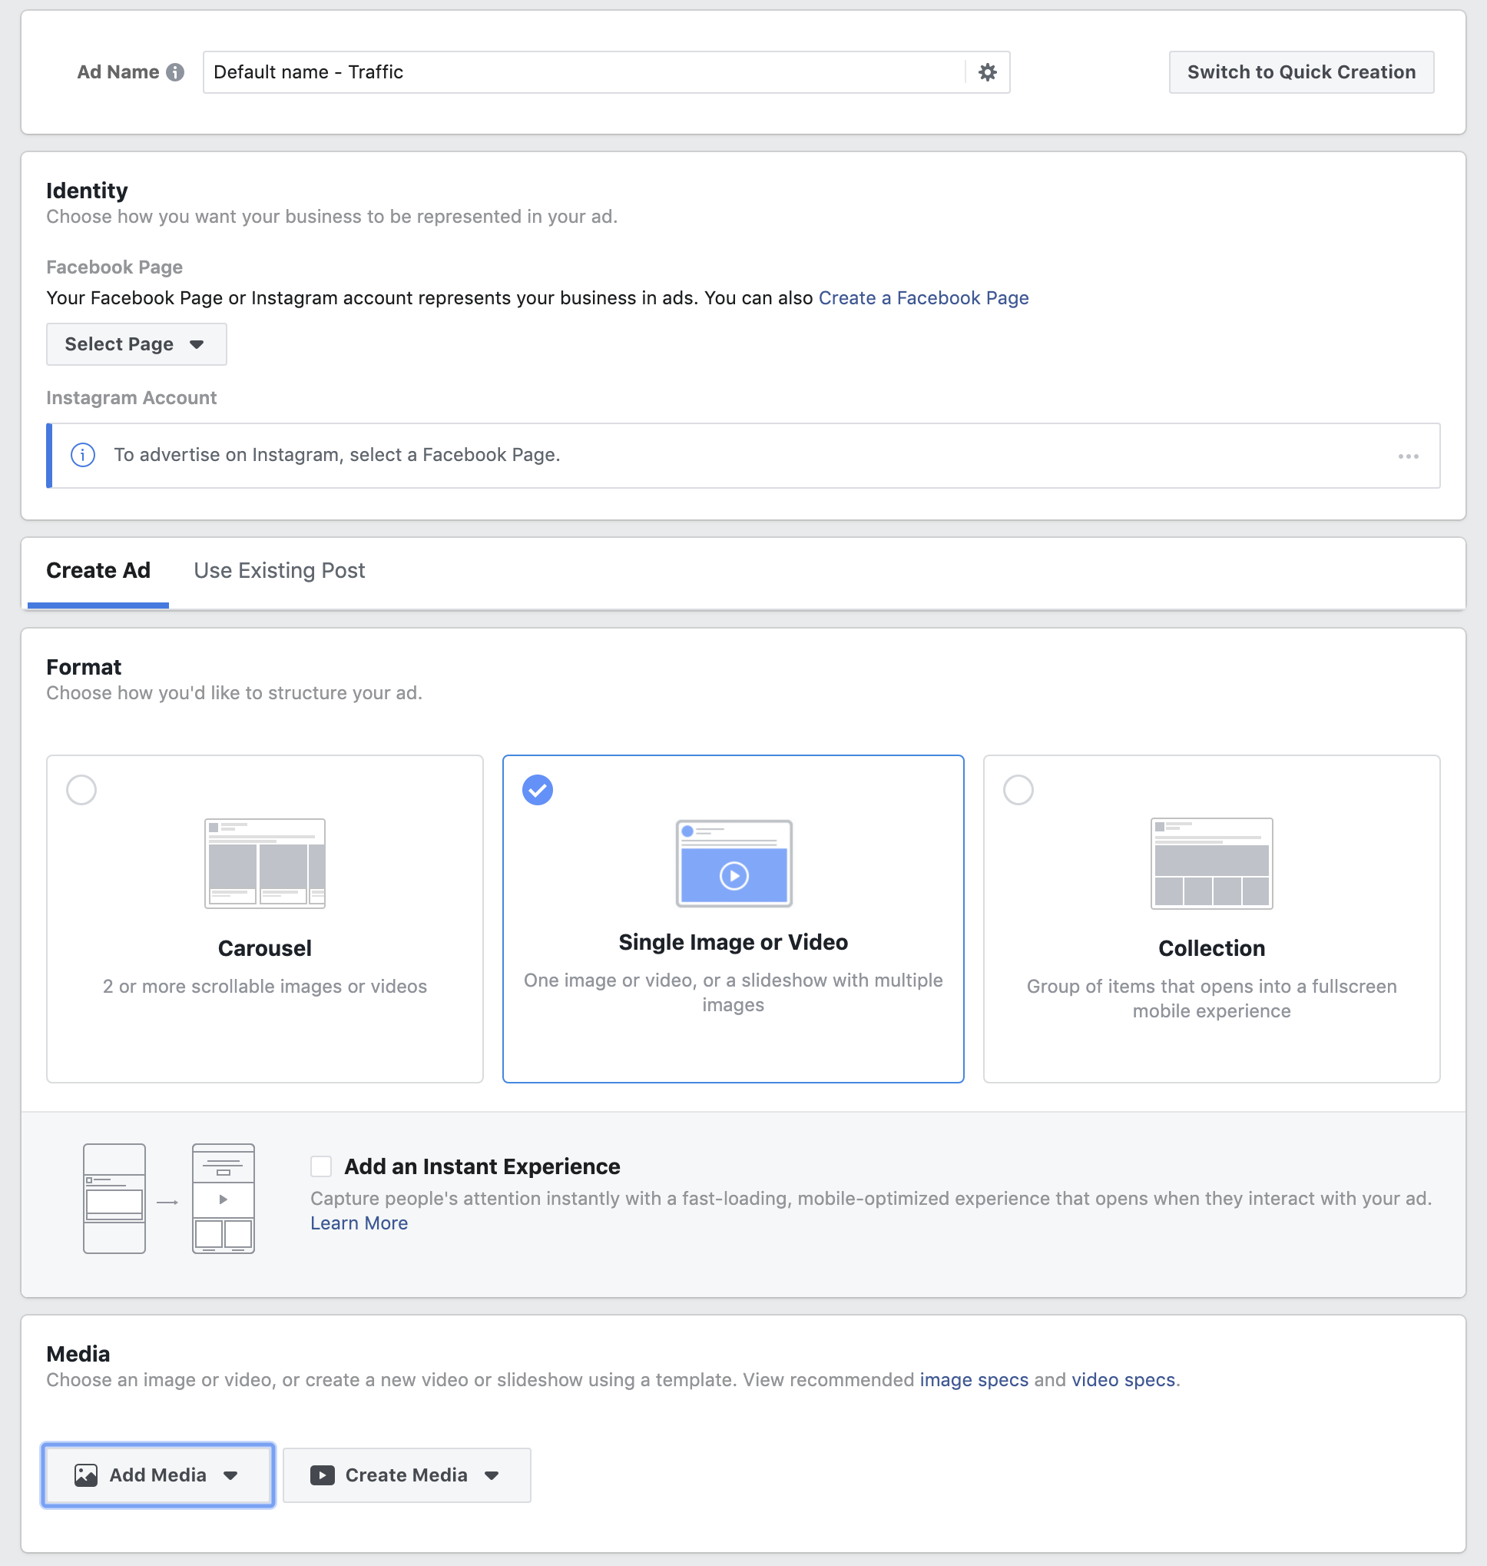Screen dimensions: 1487x1566
Task: Click the info icon beside Ad Name
Action: click(175, 72)
